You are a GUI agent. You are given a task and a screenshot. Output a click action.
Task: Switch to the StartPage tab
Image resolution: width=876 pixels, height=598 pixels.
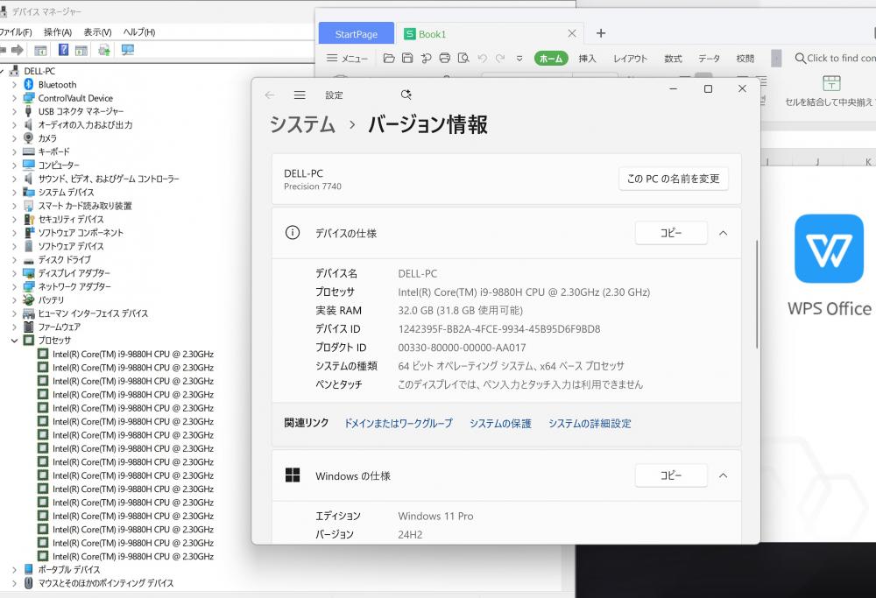[356, 34]
